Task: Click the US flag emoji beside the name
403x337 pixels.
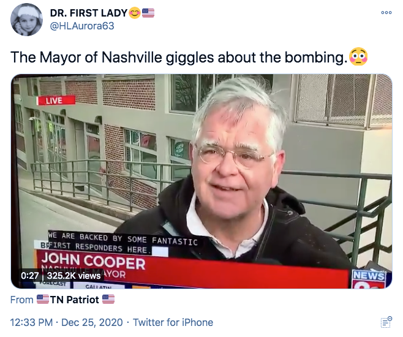Action: (x=148, y=13)
